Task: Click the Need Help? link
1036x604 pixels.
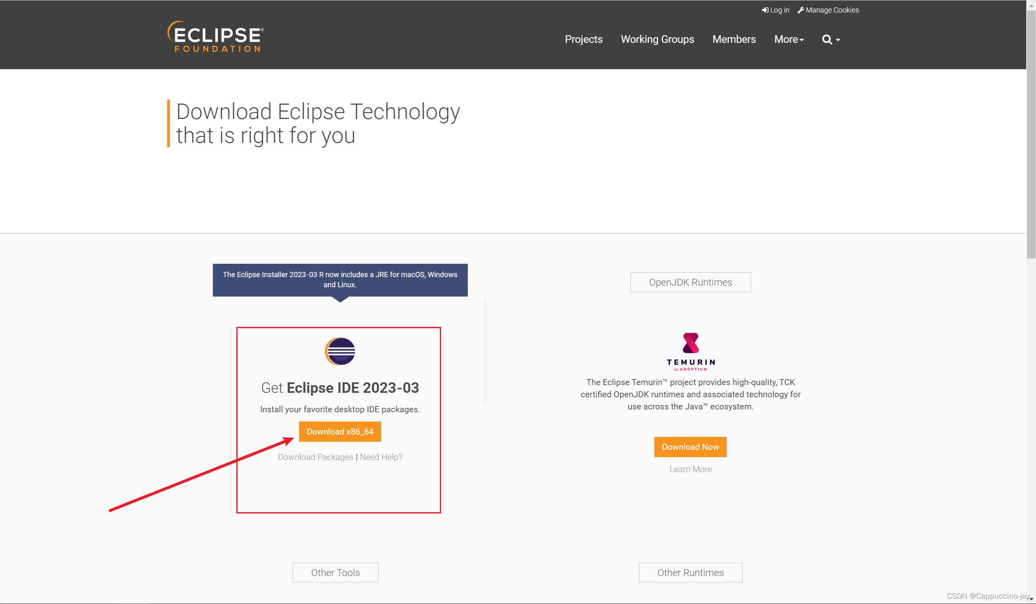Action: pos(381,457)
